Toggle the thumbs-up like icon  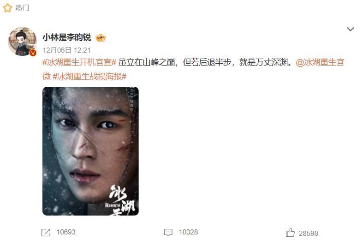click(x=290, y=233)
